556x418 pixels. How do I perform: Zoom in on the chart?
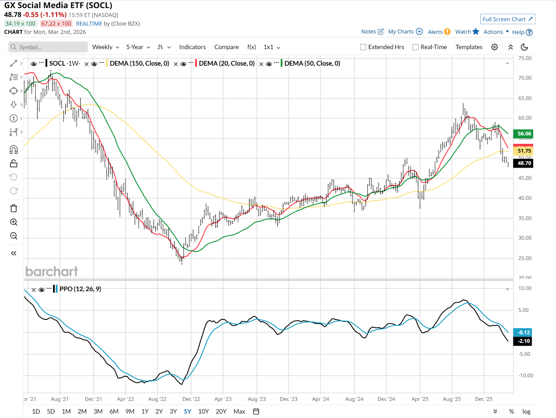[x=14, y=222]
